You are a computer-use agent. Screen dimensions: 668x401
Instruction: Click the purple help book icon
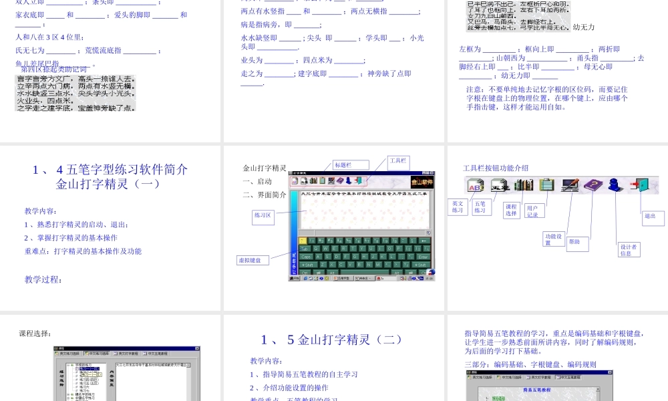(593, 185)
